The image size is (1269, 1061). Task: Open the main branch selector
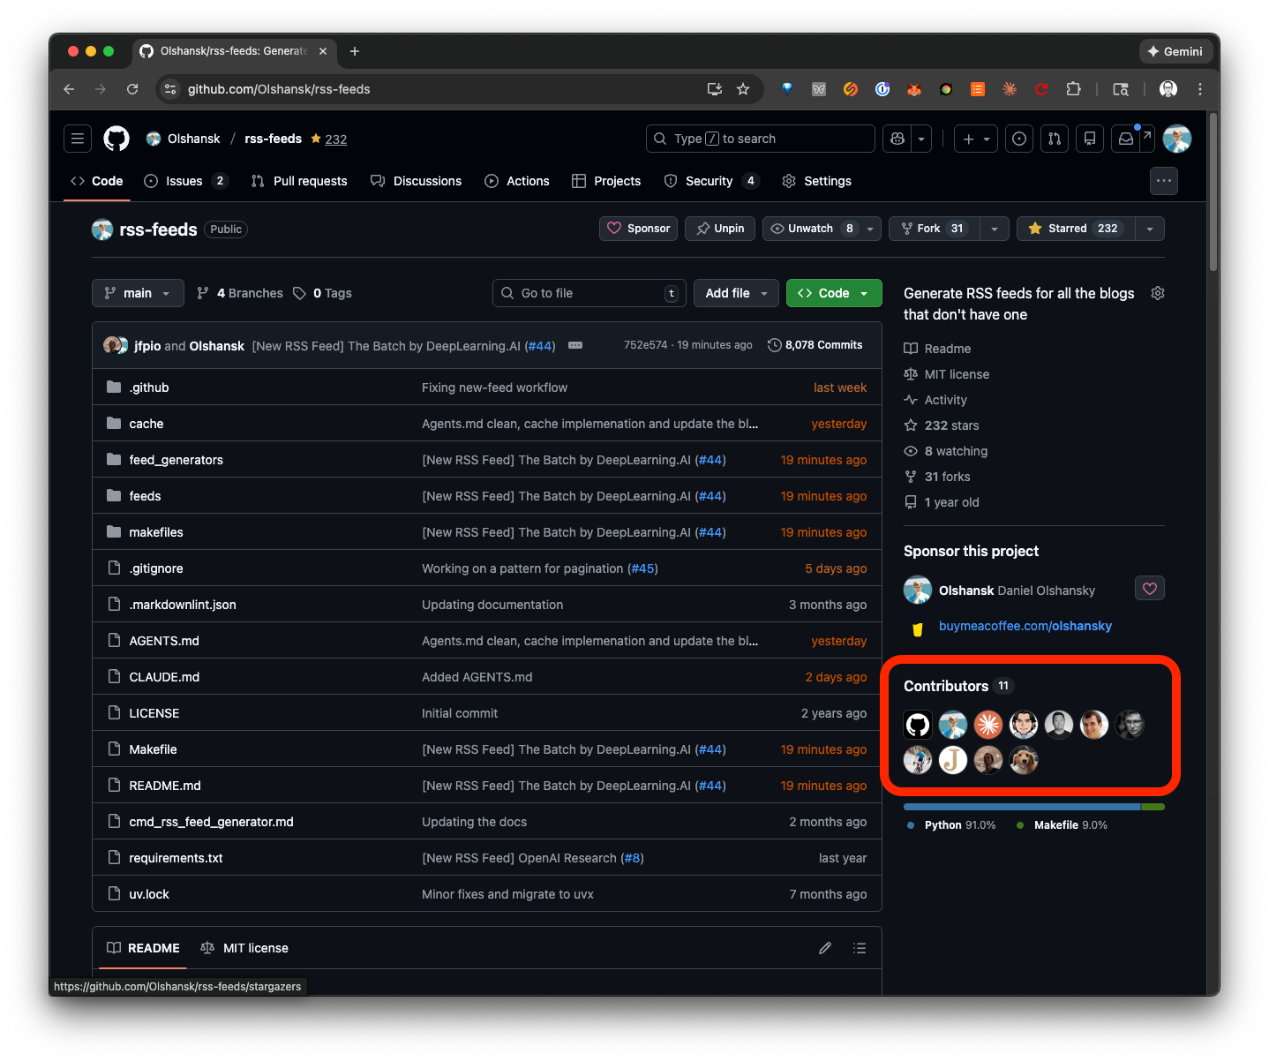(138, 292)
